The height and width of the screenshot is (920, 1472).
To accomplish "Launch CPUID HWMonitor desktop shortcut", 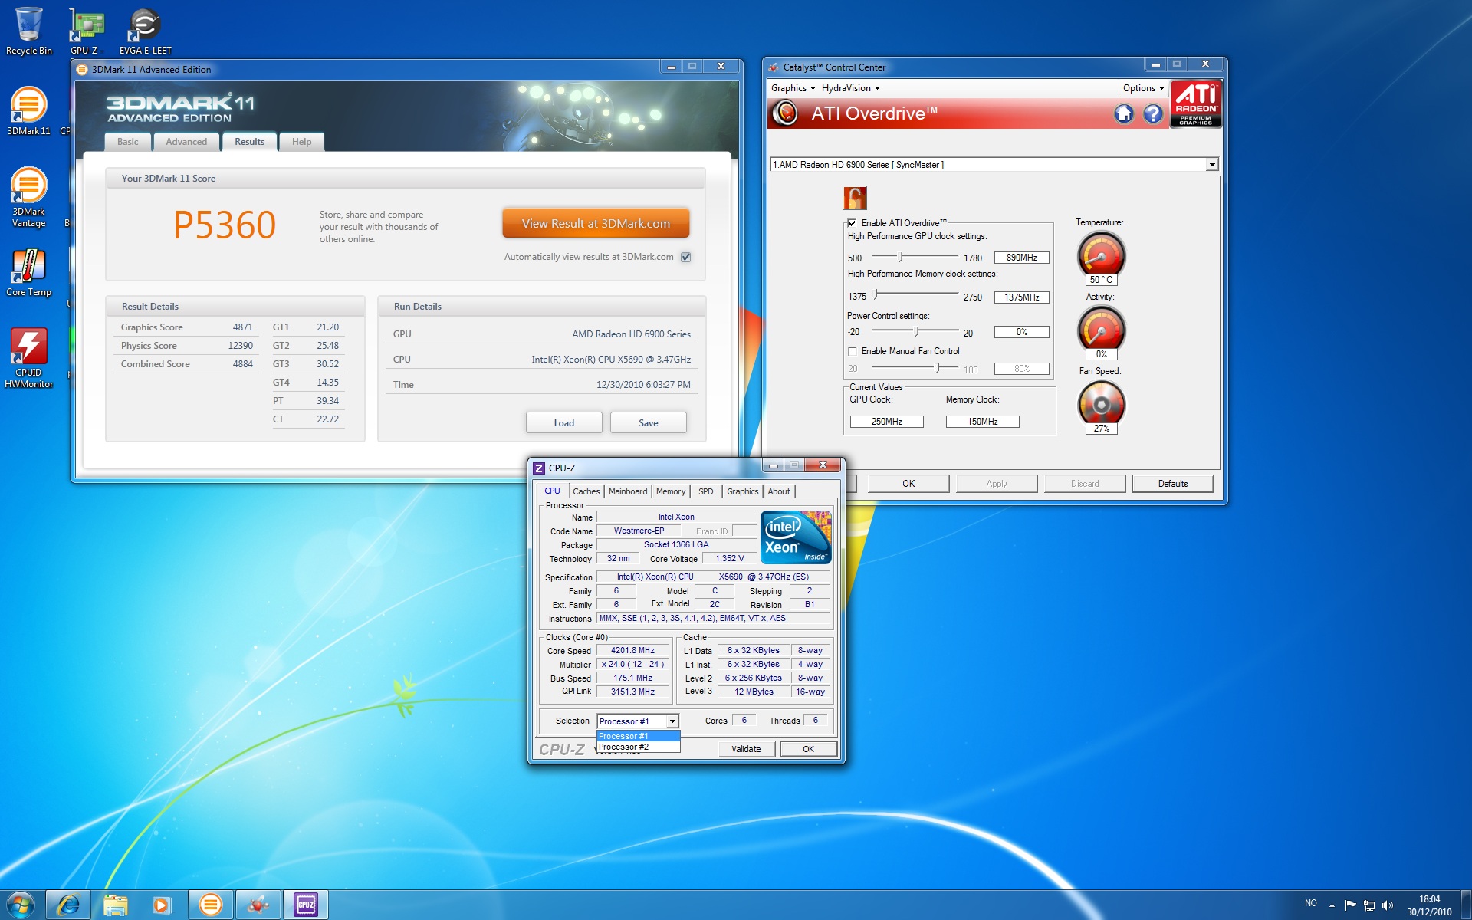I will pos(29,358).
